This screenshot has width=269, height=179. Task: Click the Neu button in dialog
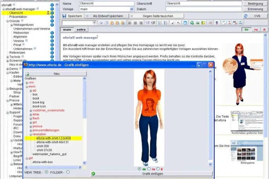point(56,74)
